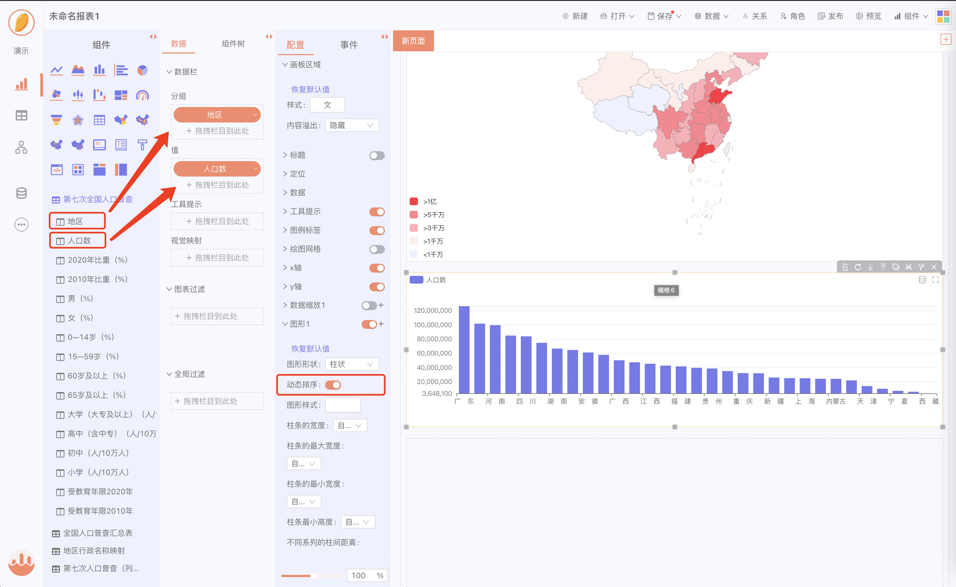Select the table grid component icon
The image size is (956, 587).
99,120
